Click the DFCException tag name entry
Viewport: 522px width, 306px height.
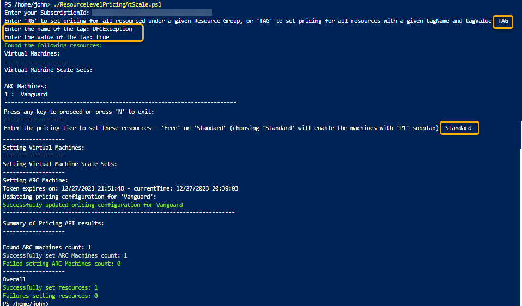112,29
